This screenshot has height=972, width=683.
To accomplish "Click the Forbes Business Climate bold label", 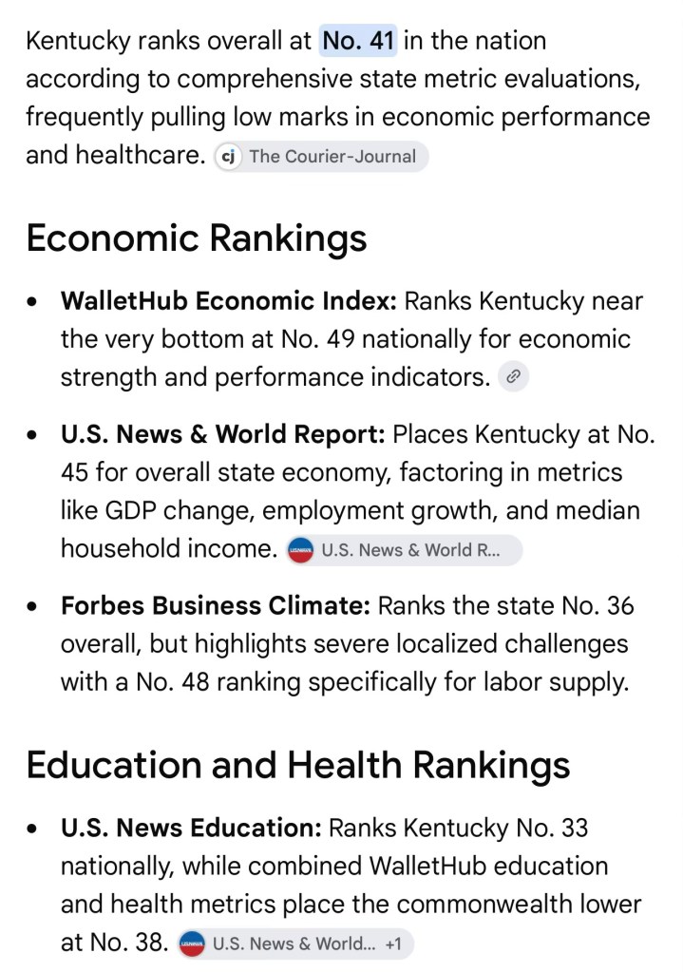I will 215,605.
